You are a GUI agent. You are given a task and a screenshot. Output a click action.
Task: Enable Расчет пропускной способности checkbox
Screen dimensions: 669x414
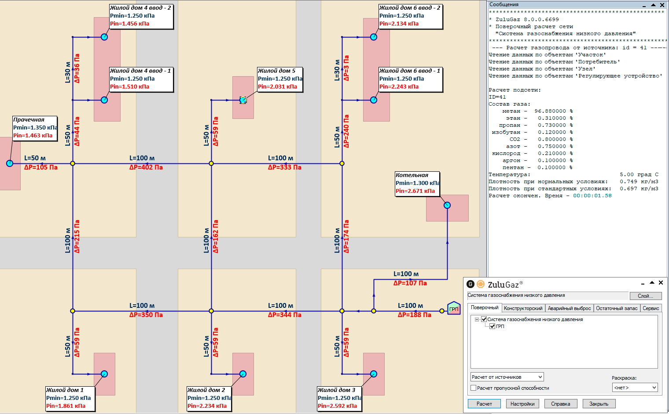pos(474,388)
